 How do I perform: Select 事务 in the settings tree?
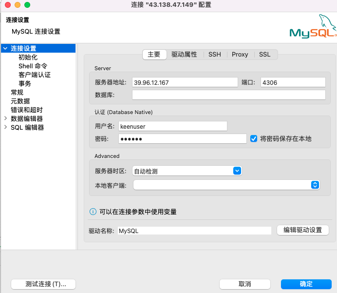(x=25, y=83)
